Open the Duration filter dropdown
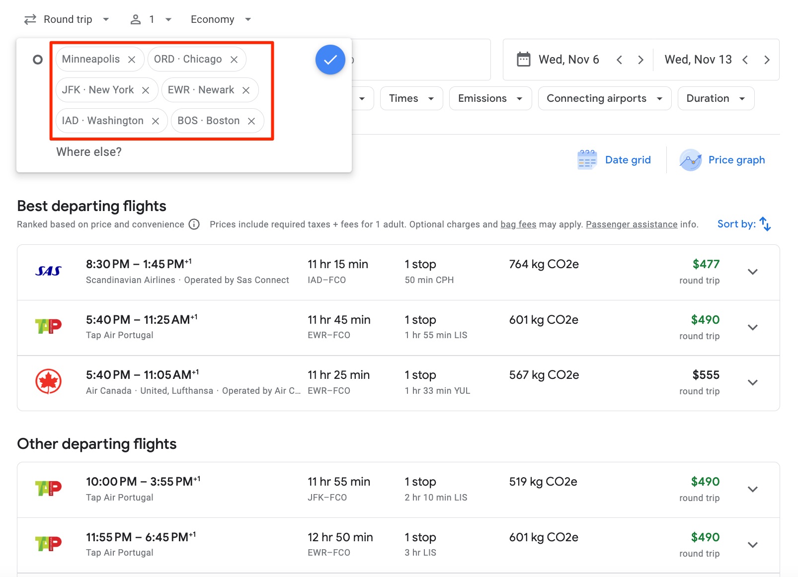 click(x=716, y=98)
